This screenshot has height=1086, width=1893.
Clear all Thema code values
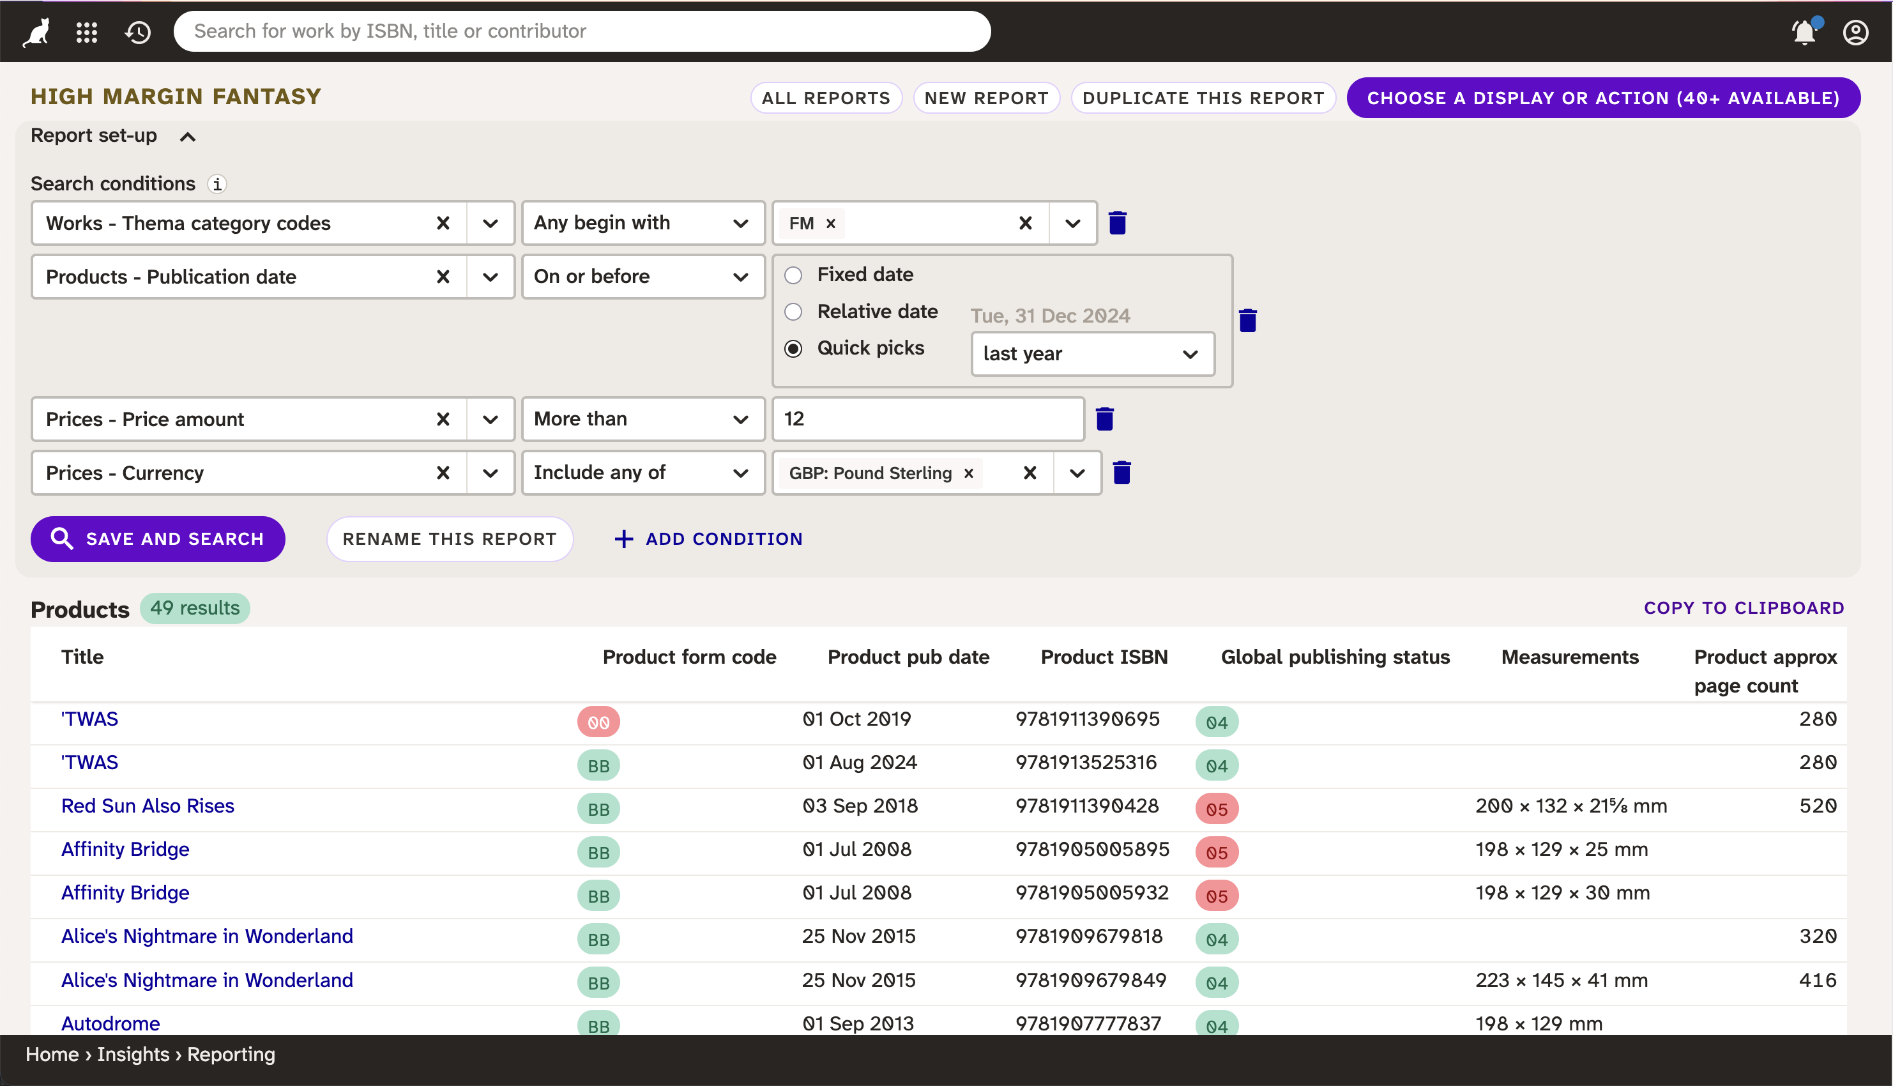coord(1025,223)
